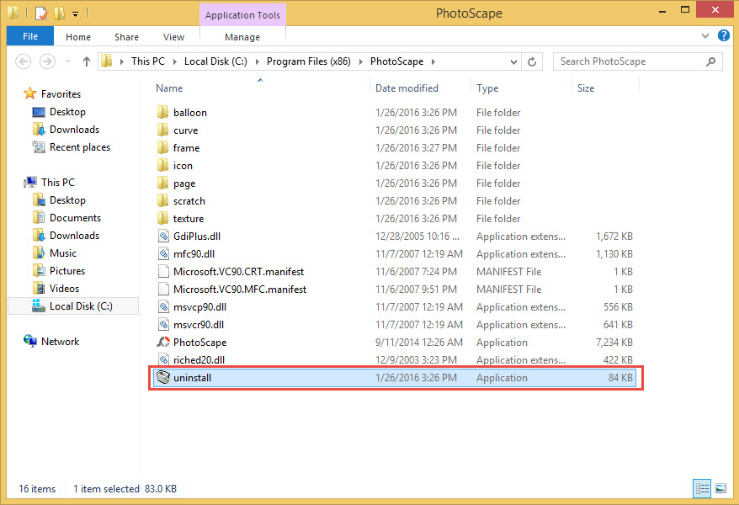Open Documents in navigation pane
Viewport: 739px width, 505px height.
pos(75,218)
